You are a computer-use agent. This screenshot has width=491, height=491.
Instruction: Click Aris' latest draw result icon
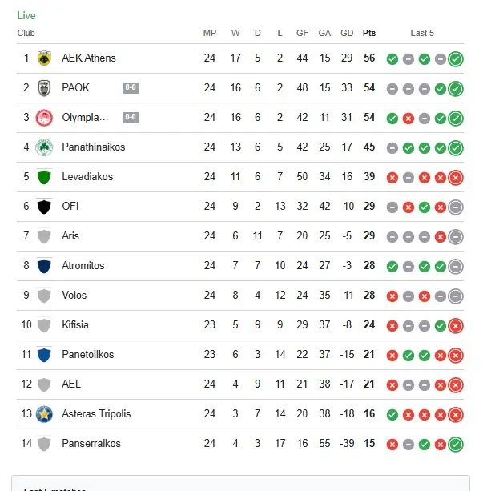(x=456, y=236)
